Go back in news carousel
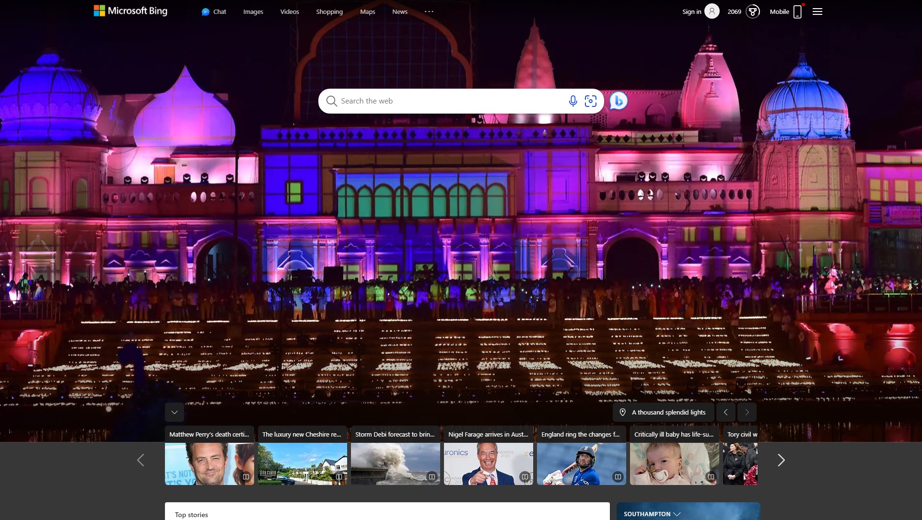This screenshot has height=520, width=922. tap(140, 460)
